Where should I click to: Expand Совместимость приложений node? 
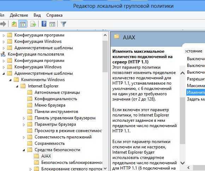[x=24, y=137]
